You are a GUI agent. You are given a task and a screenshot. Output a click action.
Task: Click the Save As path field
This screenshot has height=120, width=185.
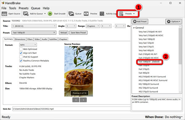click(x=72, y=109)
